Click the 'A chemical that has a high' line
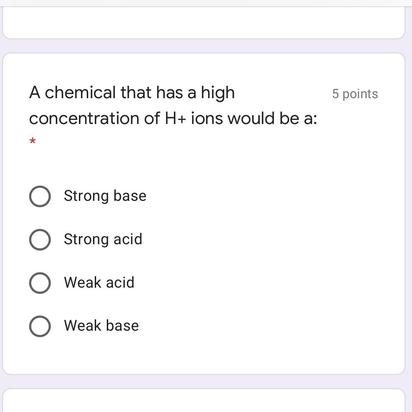Screen dimensions: 412x412 (x=132, y=92)
